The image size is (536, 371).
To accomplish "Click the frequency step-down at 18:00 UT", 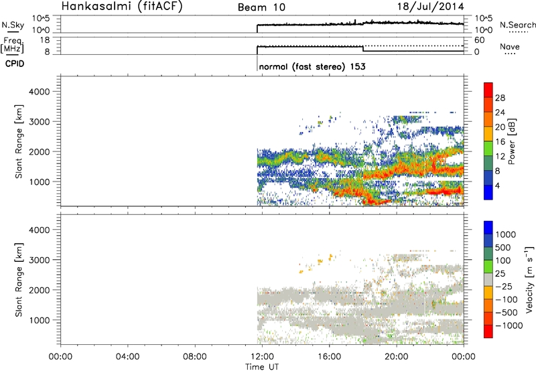I will pos(363,49).
